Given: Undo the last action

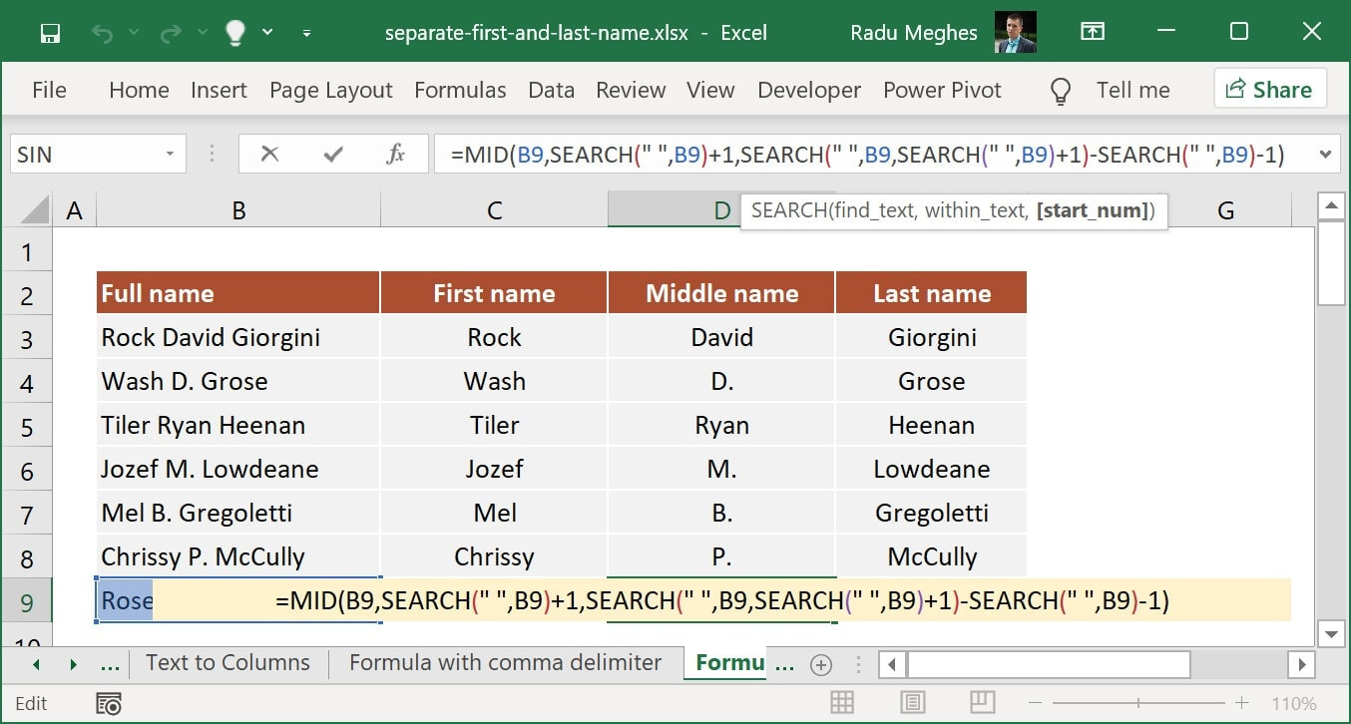Looking at the screenshot, I should click(x=103, y=32).
